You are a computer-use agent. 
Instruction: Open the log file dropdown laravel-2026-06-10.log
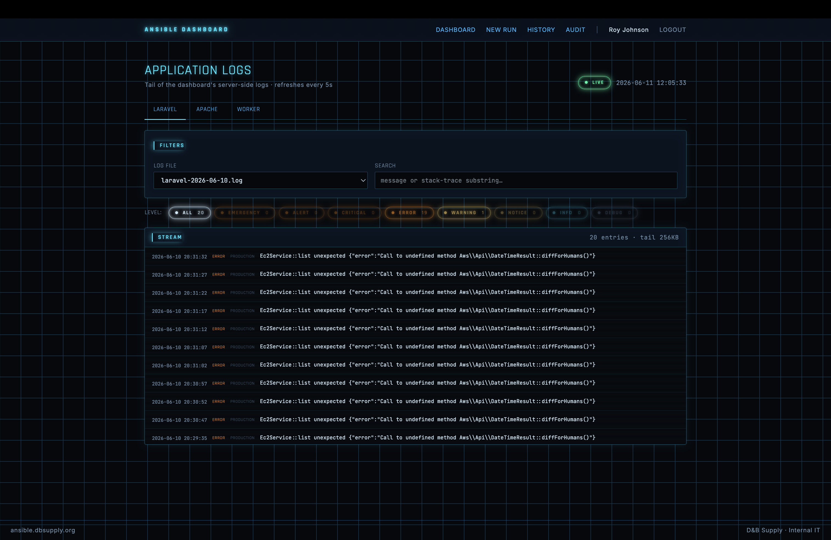point(261,180)
